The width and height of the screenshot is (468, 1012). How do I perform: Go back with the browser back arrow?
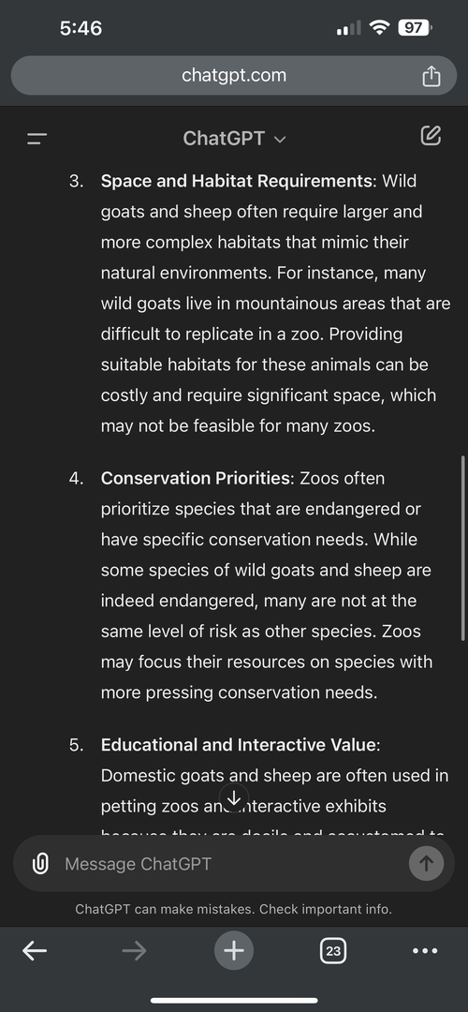pyautogui.click(x=35, y=950)
